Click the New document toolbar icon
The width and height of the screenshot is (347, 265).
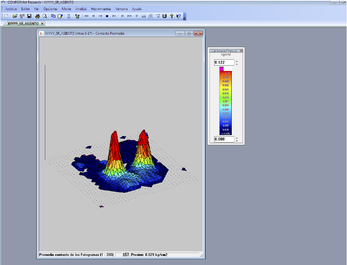[x=7, y=16]
